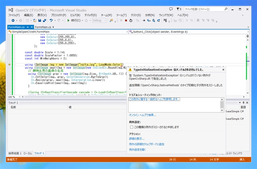The image size is (257, 169).
Task: Copy exception details to clipboard link
Action: (147, 144)
